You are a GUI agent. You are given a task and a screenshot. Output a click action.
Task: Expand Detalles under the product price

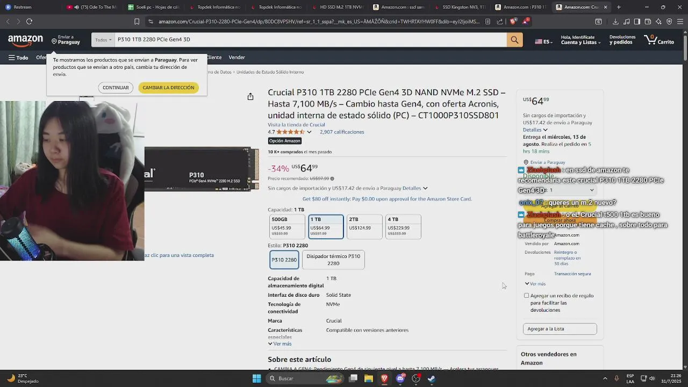click(x=415, y=188)
